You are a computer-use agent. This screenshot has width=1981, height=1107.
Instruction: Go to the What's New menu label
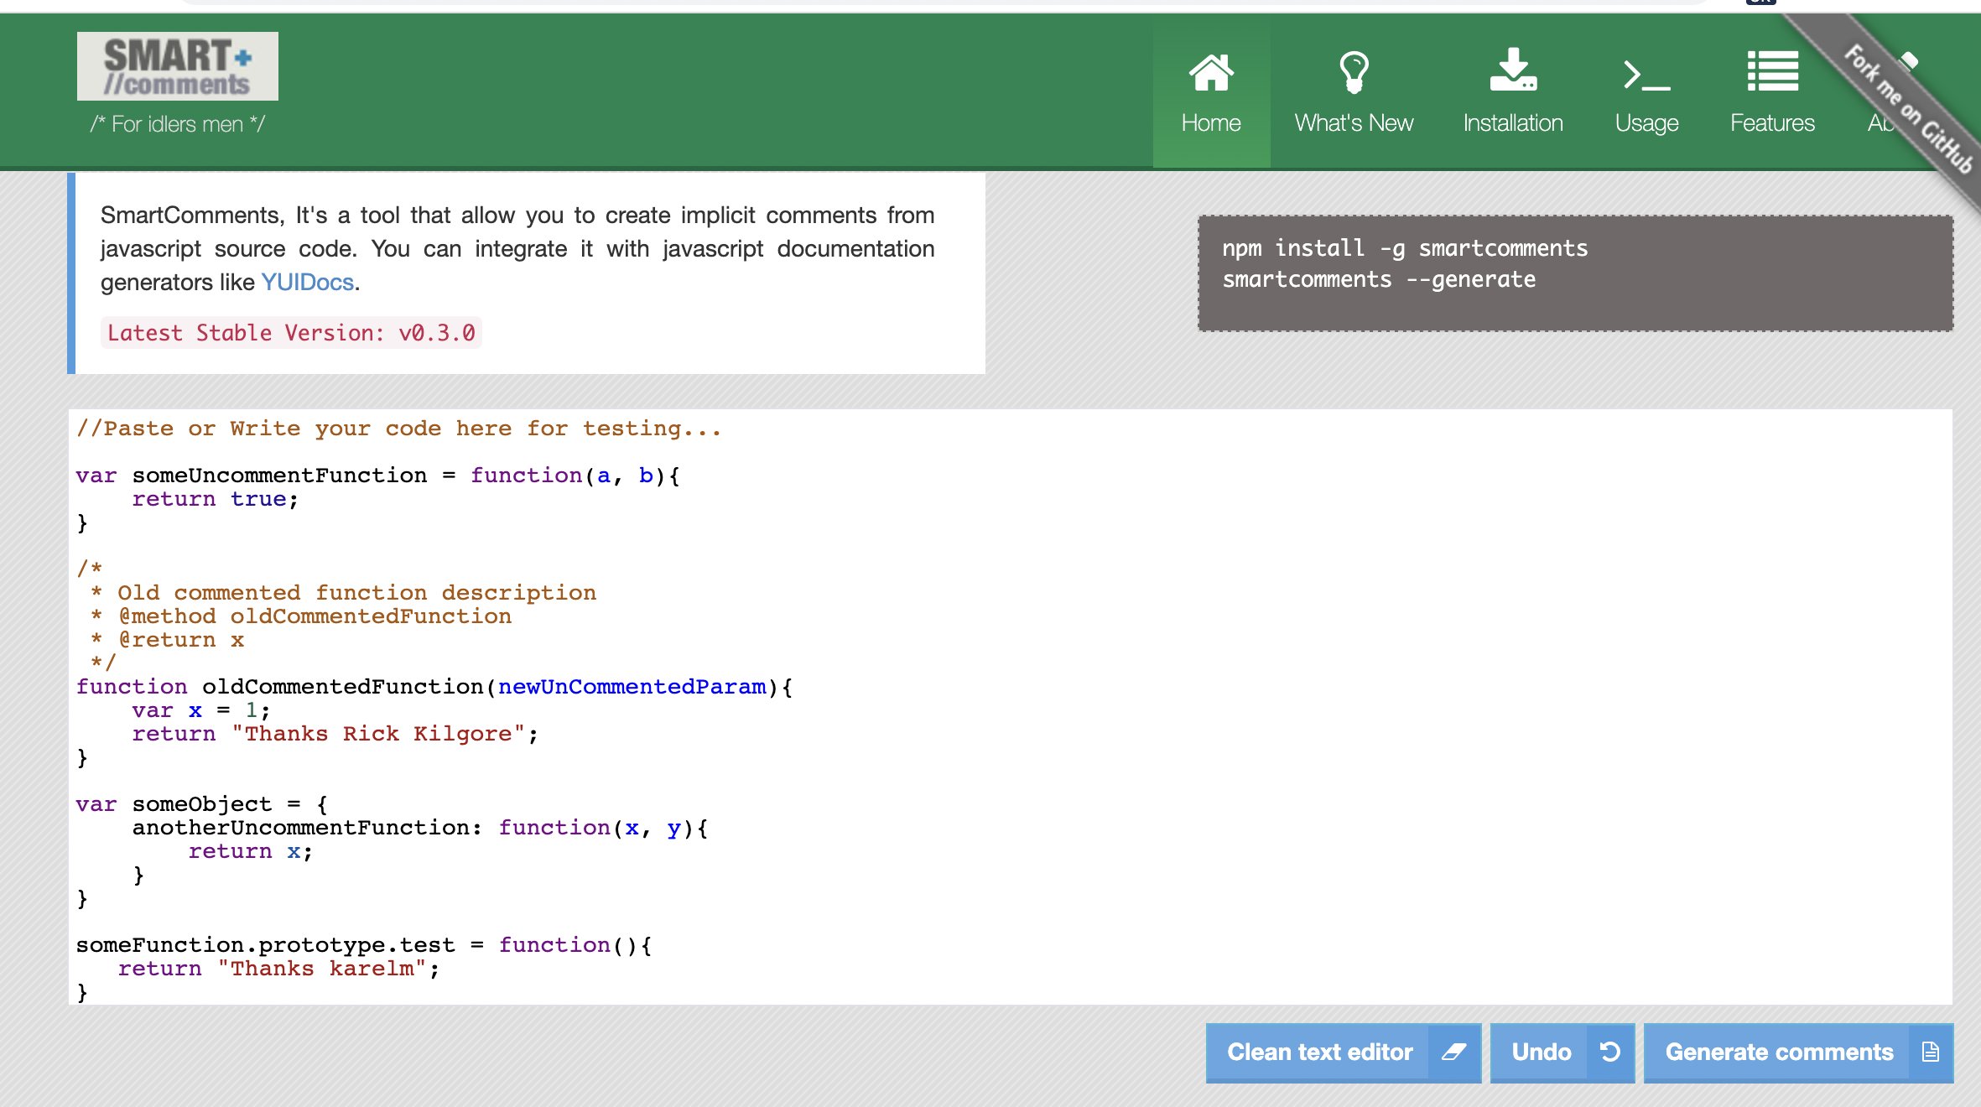click(x=1353, y=123)
